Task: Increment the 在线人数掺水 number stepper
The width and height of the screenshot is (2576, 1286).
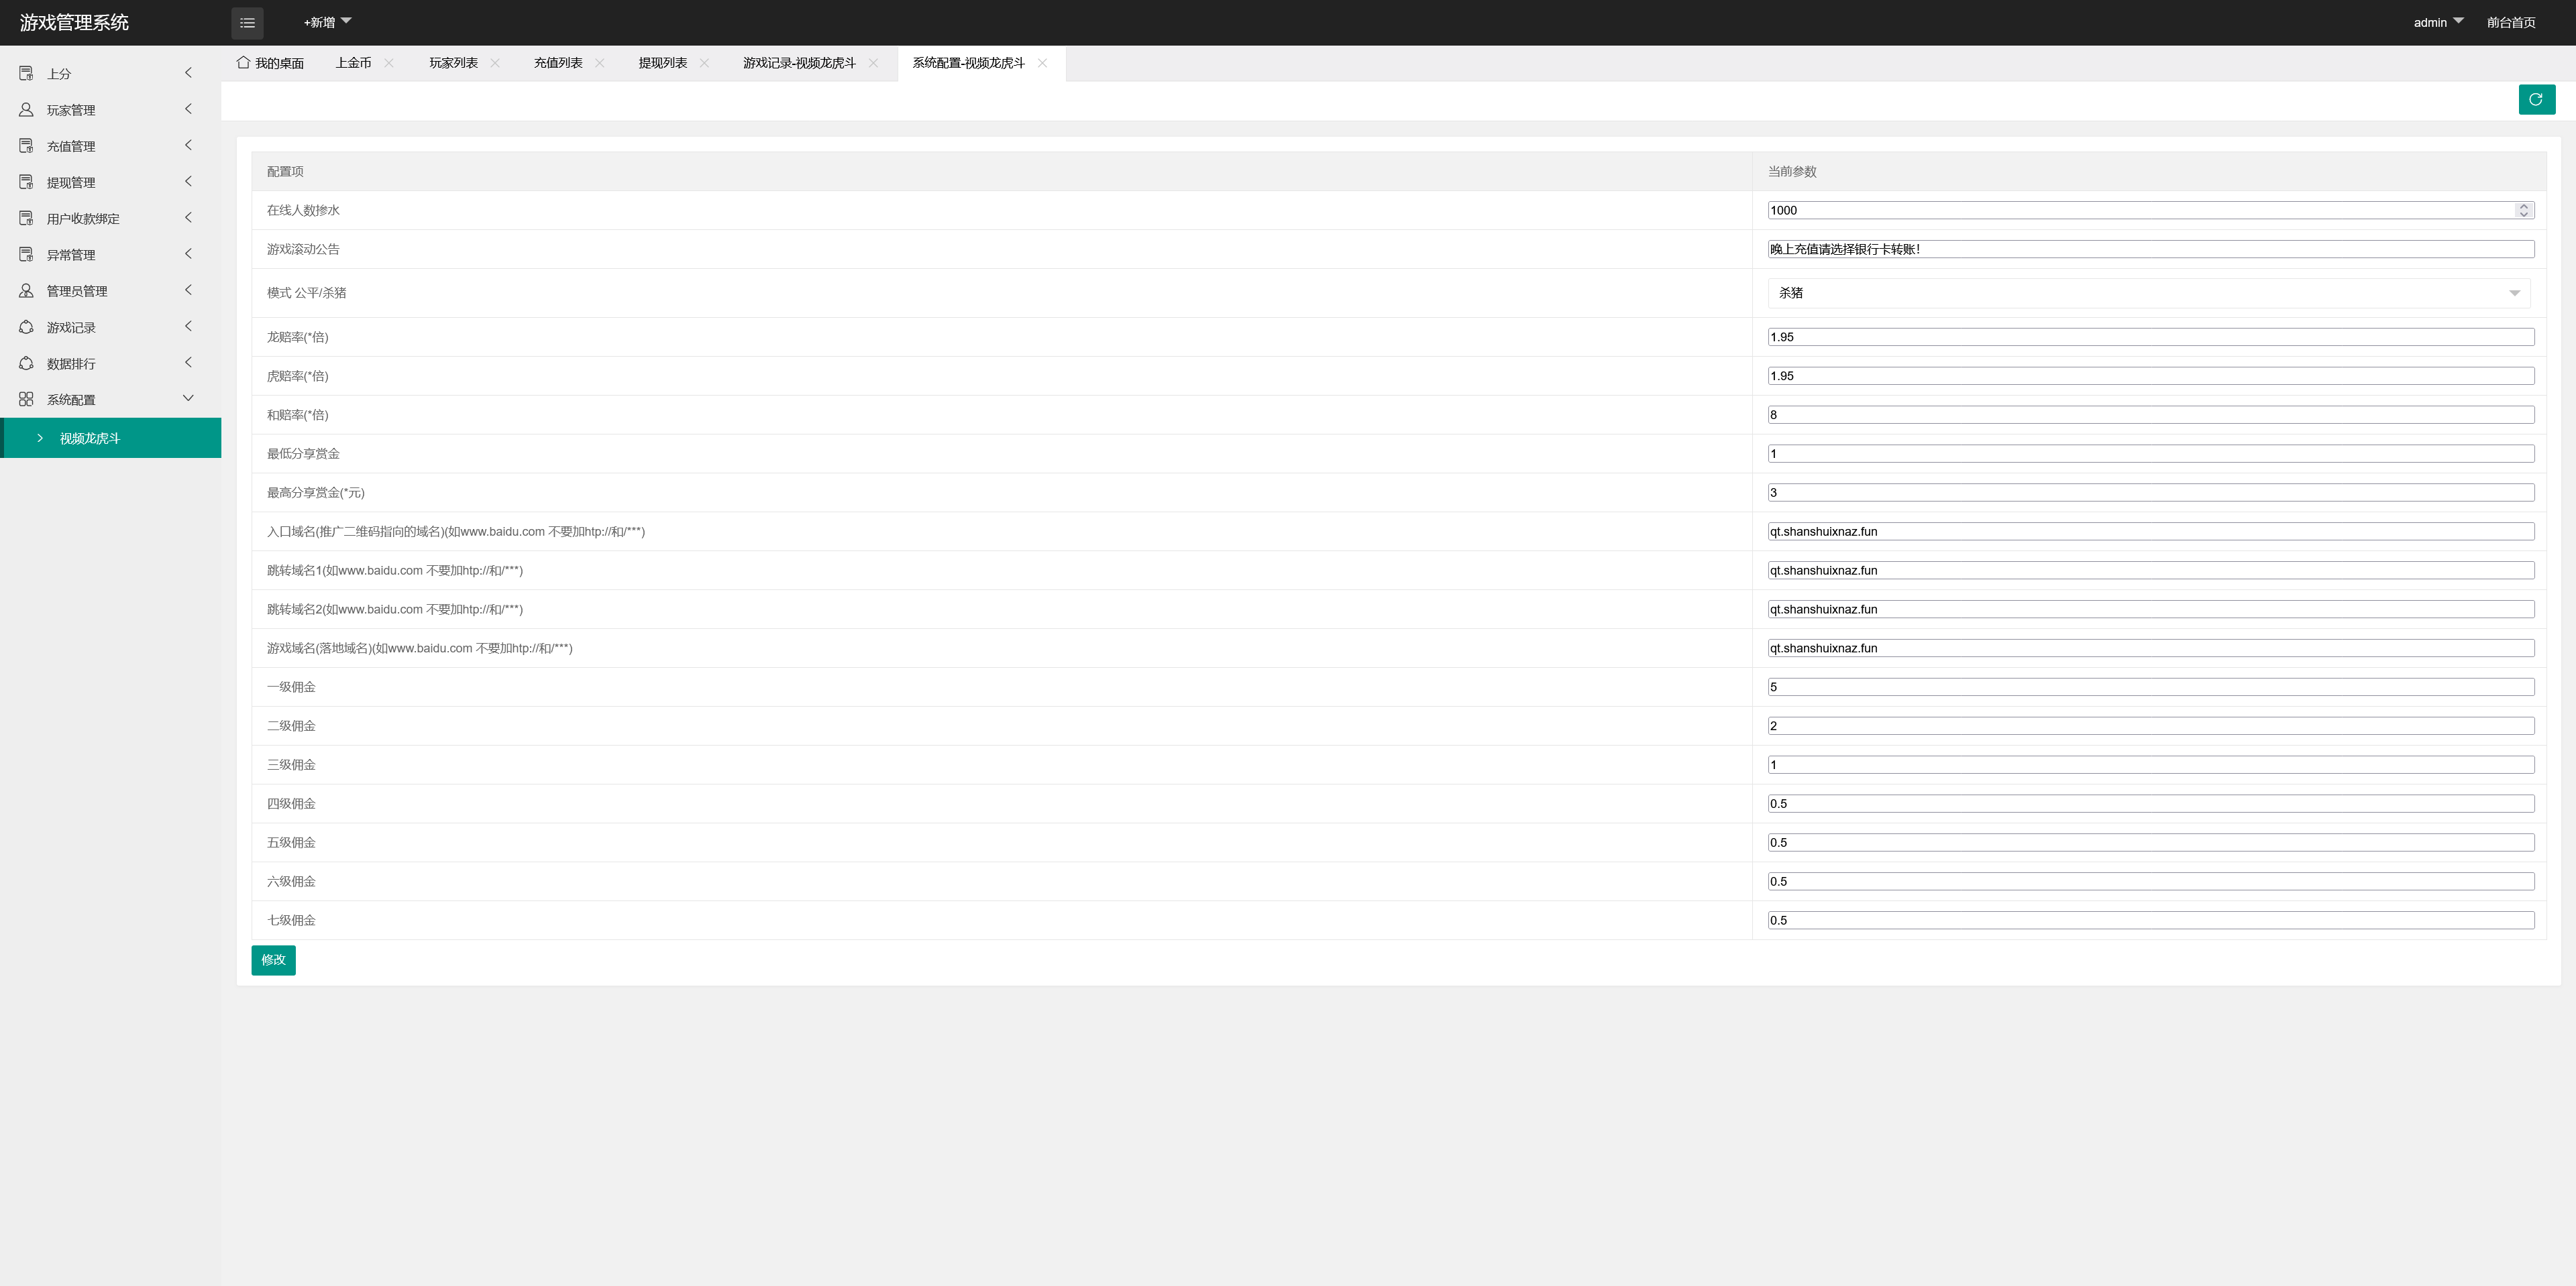Action: click(x=2523, y=206)
